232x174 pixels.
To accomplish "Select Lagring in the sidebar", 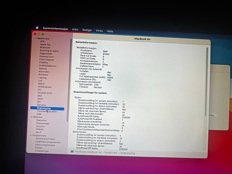I will 42,78.
